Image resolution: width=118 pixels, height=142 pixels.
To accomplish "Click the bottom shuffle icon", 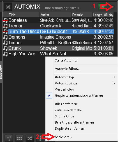I will pos(30,138).
